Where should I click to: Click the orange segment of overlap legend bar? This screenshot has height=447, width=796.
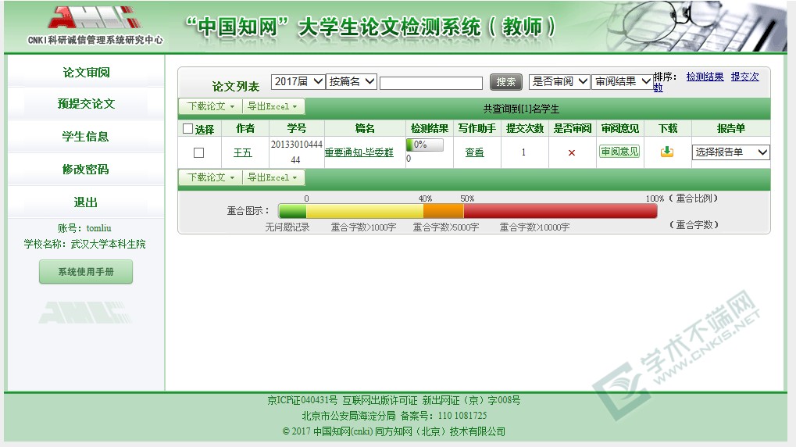tap(443, 211)
